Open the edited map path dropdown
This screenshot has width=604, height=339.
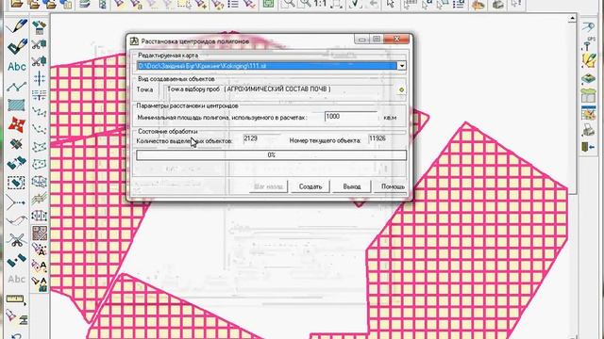(402, 66)
